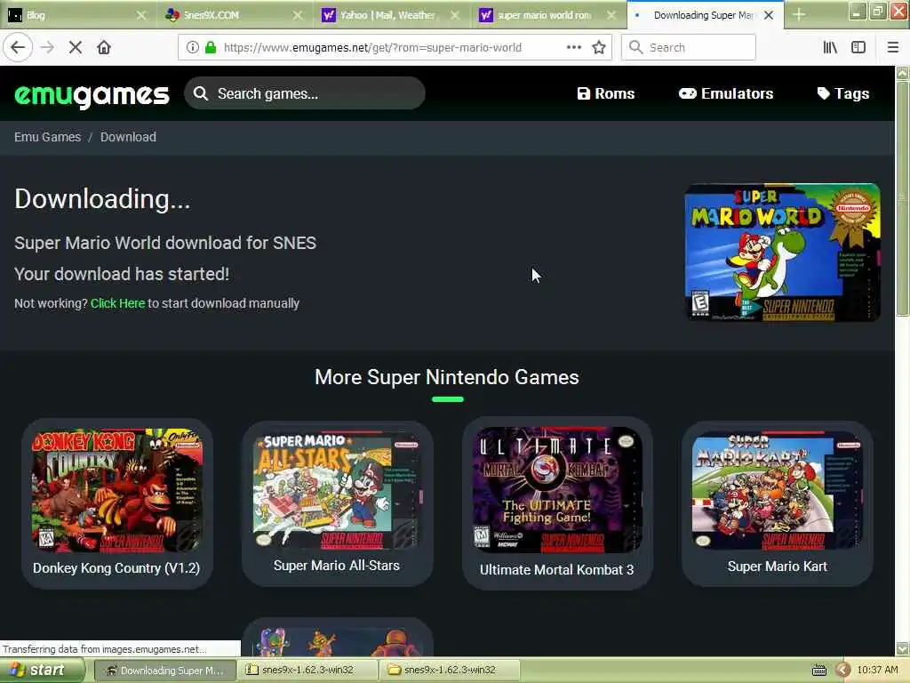Close the Yahoo Mail, Weather tab
Image resolution: width=910 pixels, height=683 pixels.
(x=455, y=15)
